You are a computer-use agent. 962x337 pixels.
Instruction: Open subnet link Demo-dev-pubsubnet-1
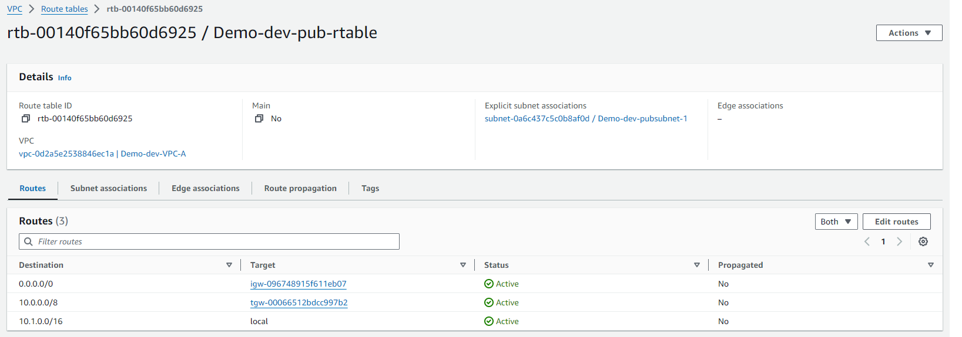(x=586, y=118)
